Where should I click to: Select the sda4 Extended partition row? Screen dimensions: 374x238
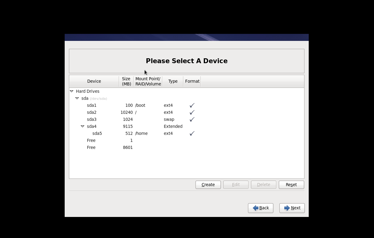tap(187, 126)
